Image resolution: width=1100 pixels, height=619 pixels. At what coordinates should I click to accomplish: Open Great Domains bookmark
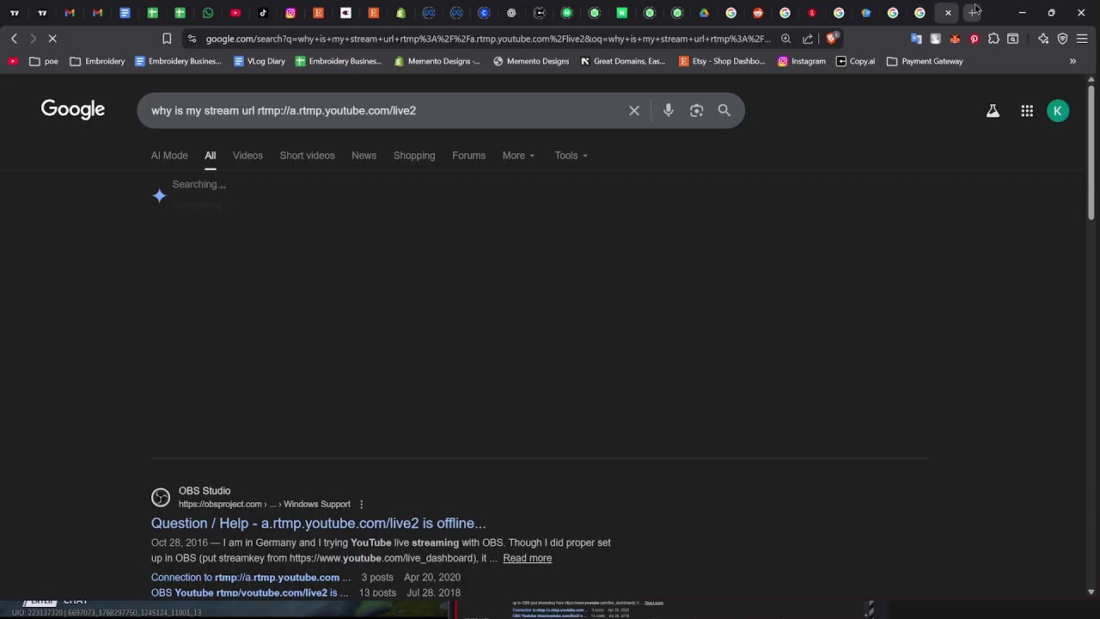(623, 61)
